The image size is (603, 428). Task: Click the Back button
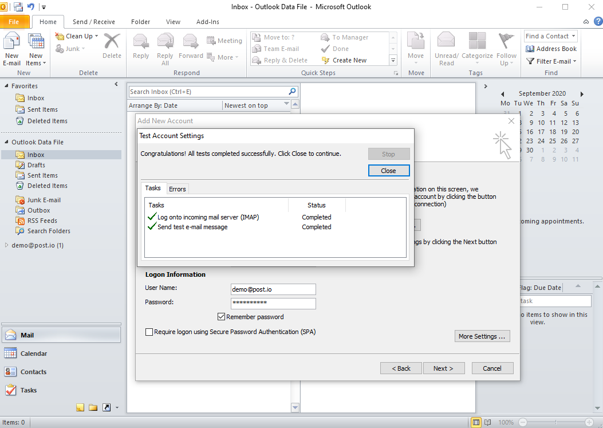click(401, 368)
